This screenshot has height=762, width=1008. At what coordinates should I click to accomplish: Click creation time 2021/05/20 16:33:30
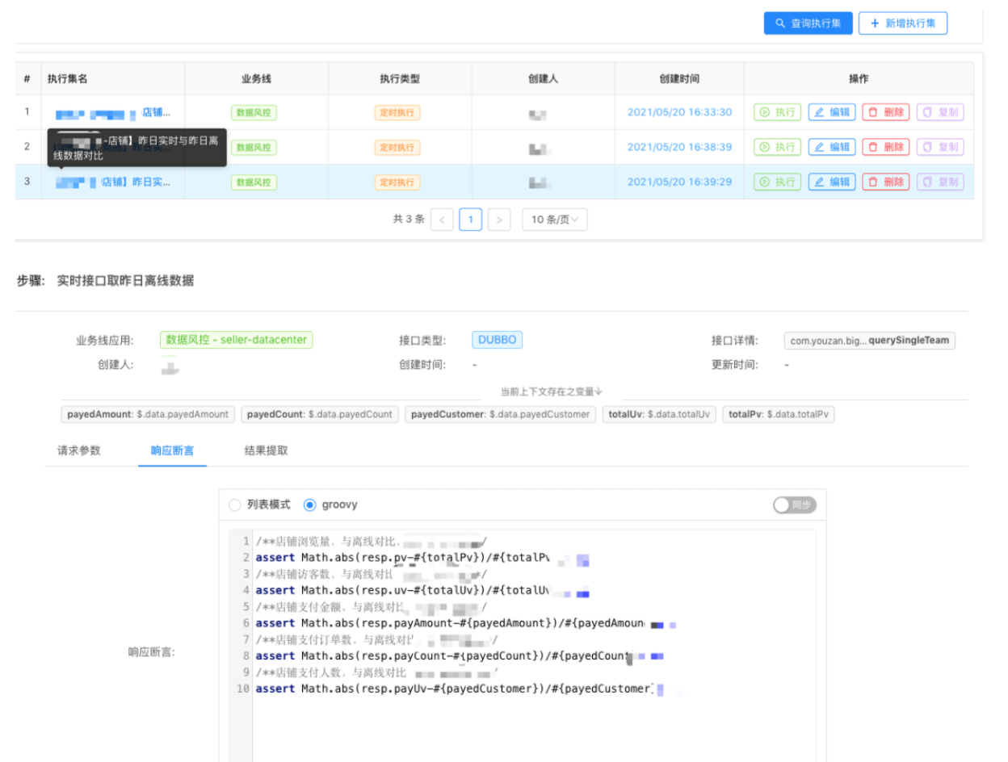click(679, 112)
